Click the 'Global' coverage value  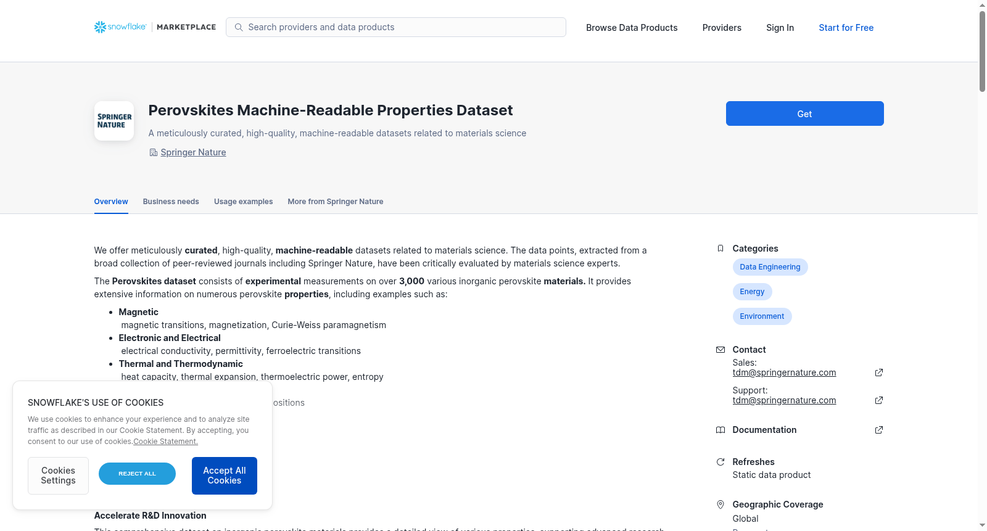[745, 519]
